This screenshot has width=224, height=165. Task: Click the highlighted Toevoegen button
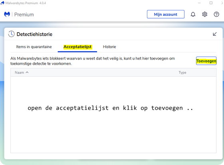206,61
